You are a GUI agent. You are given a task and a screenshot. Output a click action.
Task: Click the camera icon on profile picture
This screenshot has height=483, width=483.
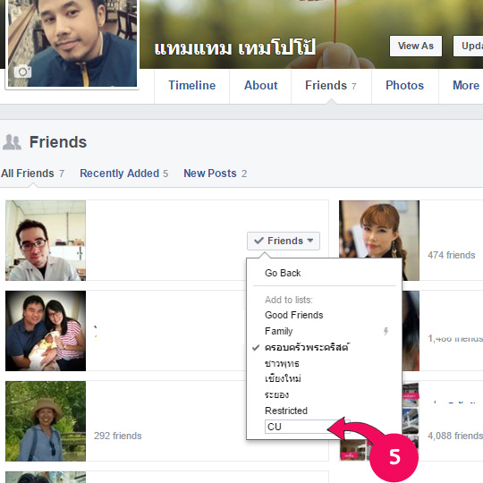click(22, 72)
